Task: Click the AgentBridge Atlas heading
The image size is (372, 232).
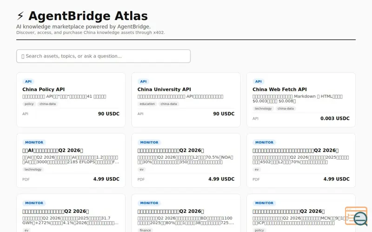Action: 88,16
